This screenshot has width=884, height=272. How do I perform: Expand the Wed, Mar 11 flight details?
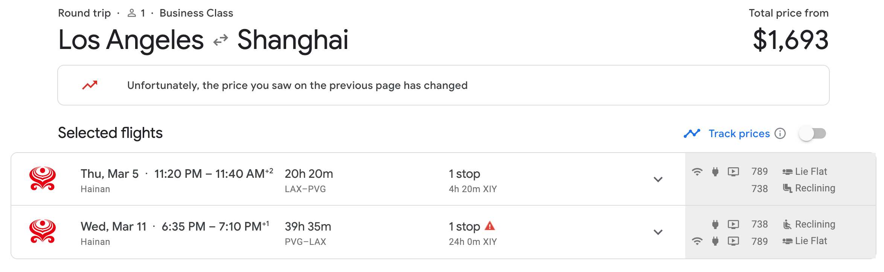(658, 232)
